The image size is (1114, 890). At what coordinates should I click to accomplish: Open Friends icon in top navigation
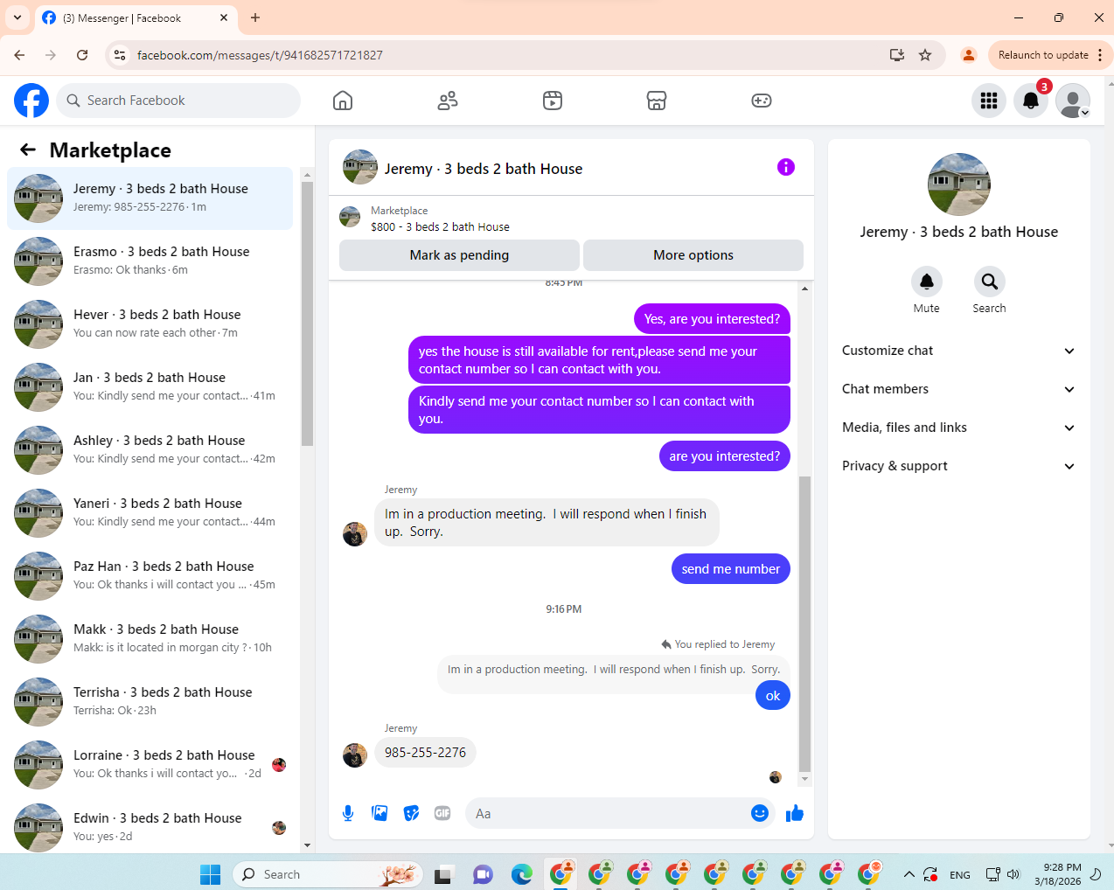click(448, 101)
